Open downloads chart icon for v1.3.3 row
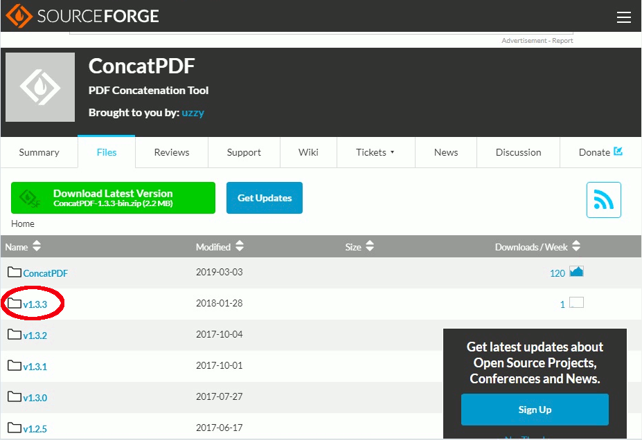642x440 pixels. (x=576, y=302)
